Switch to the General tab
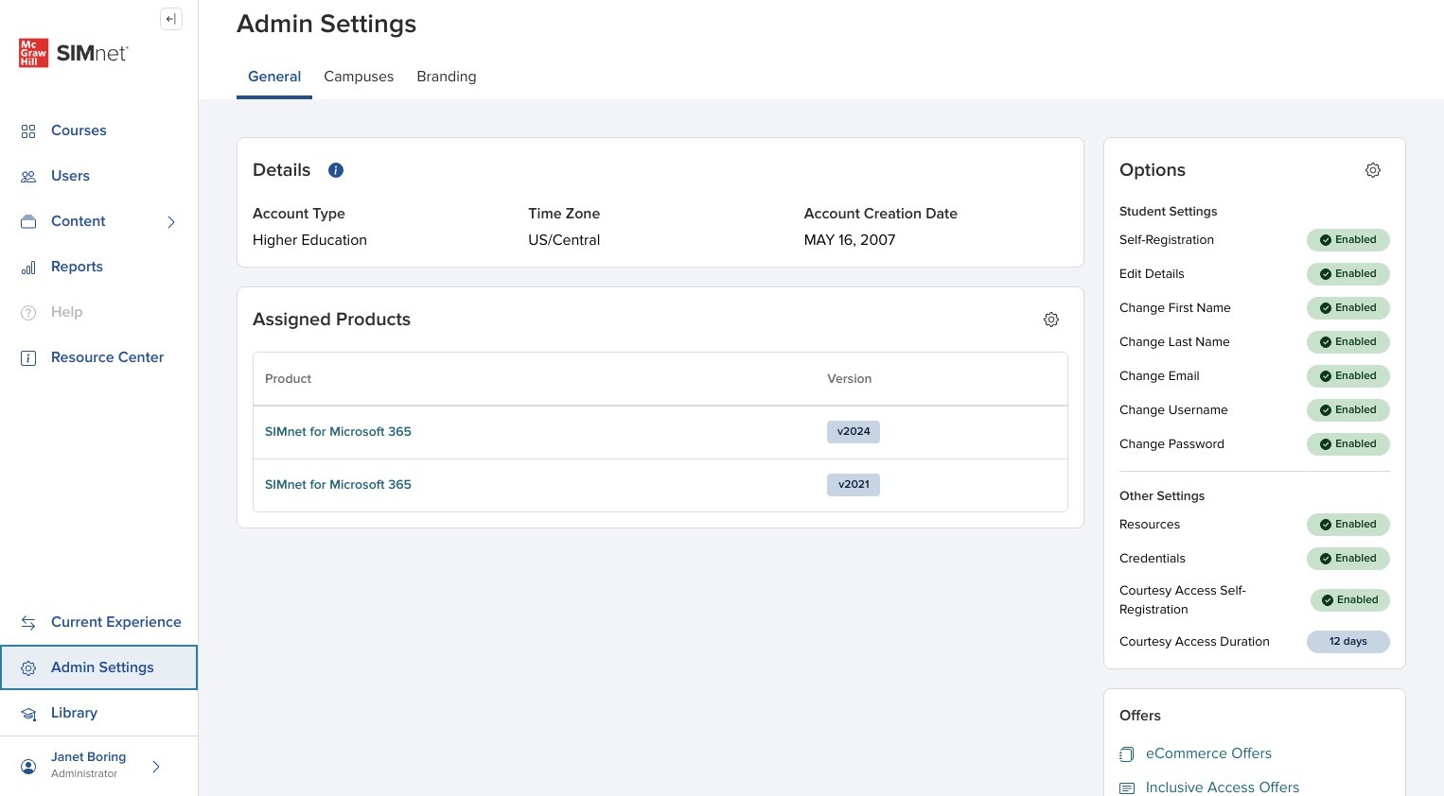The height and width of the screenshot is (796, 1444). point(274,77)
